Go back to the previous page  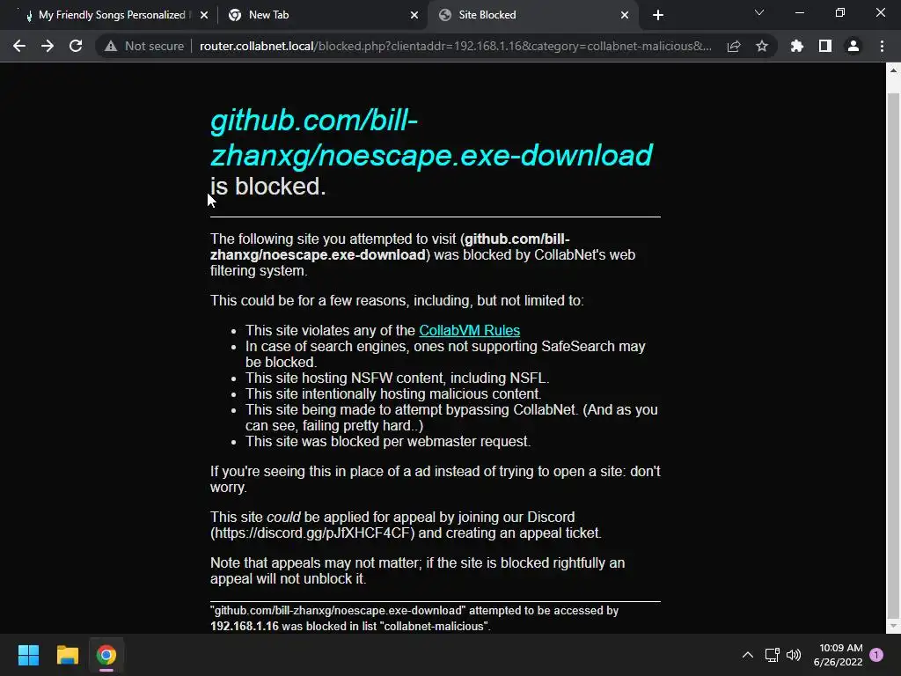[x=19, y=46]
